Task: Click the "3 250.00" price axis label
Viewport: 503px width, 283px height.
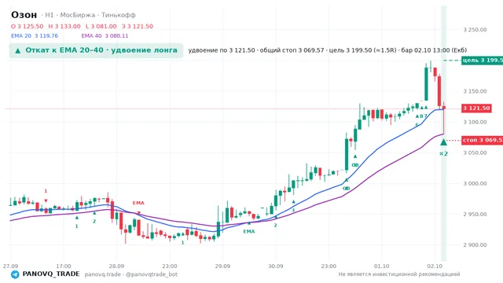Action: point(475,30)
